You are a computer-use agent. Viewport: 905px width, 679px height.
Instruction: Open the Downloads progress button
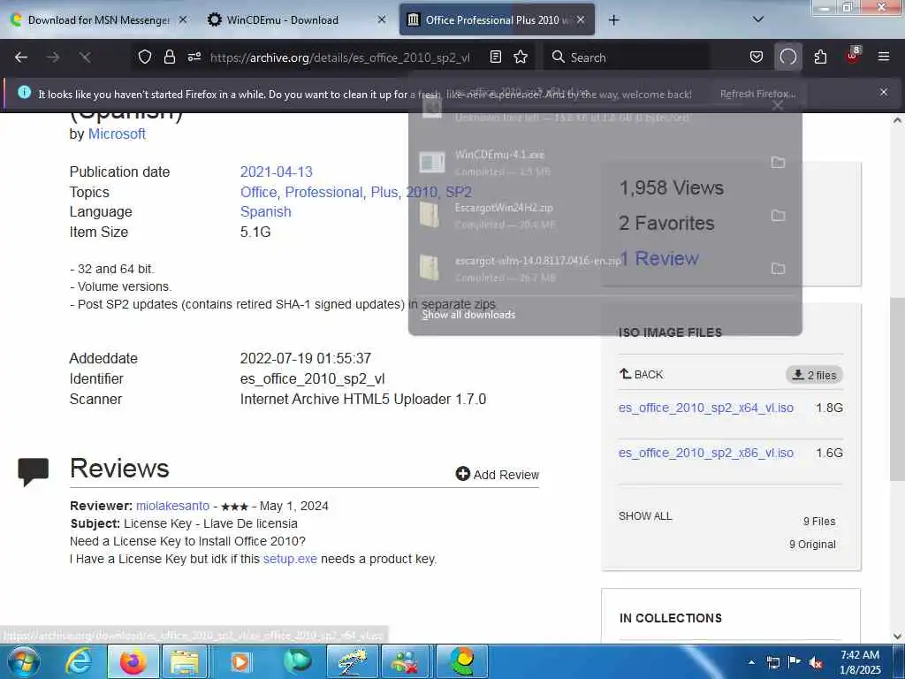(x=787, y=57)
